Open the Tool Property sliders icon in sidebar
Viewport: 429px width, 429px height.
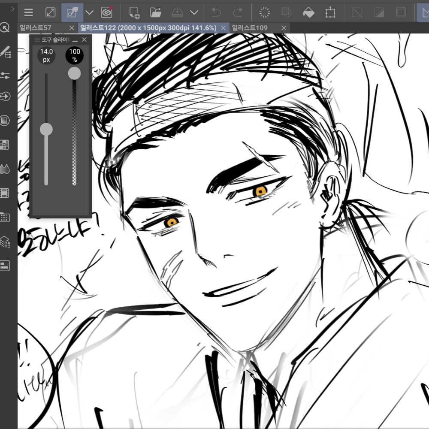coord(5,75)
